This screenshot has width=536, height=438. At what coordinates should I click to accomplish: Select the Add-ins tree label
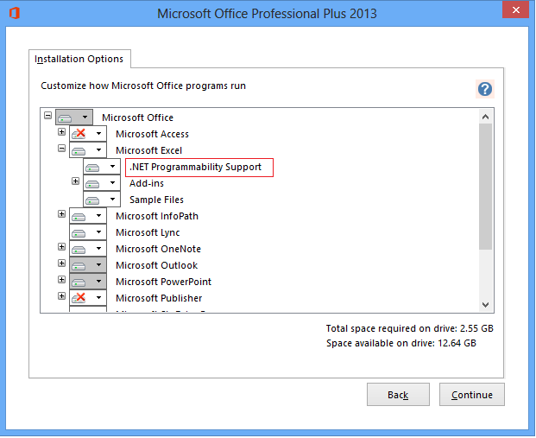147,183
